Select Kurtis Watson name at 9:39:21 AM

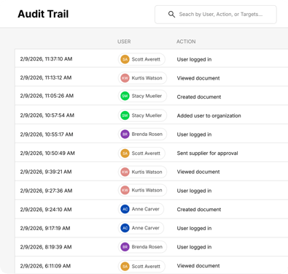[147, 172]
